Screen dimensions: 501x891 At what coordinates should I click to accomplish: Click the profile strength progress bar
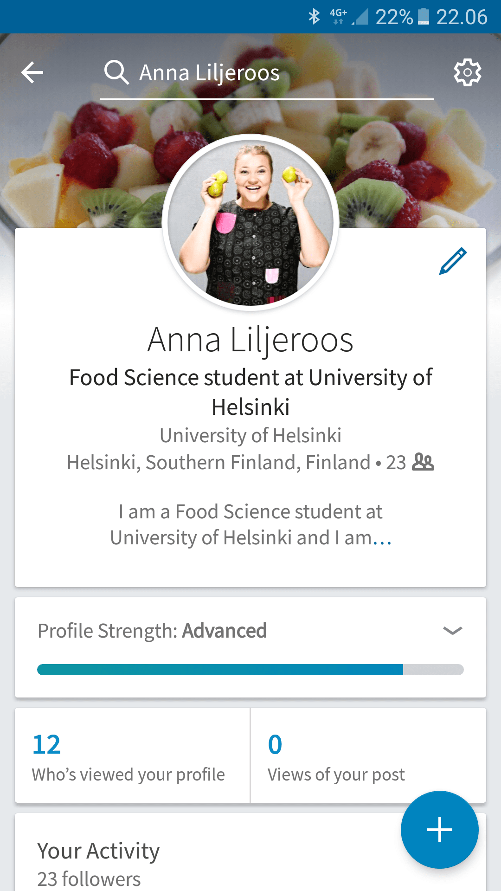tap(250, 670)
